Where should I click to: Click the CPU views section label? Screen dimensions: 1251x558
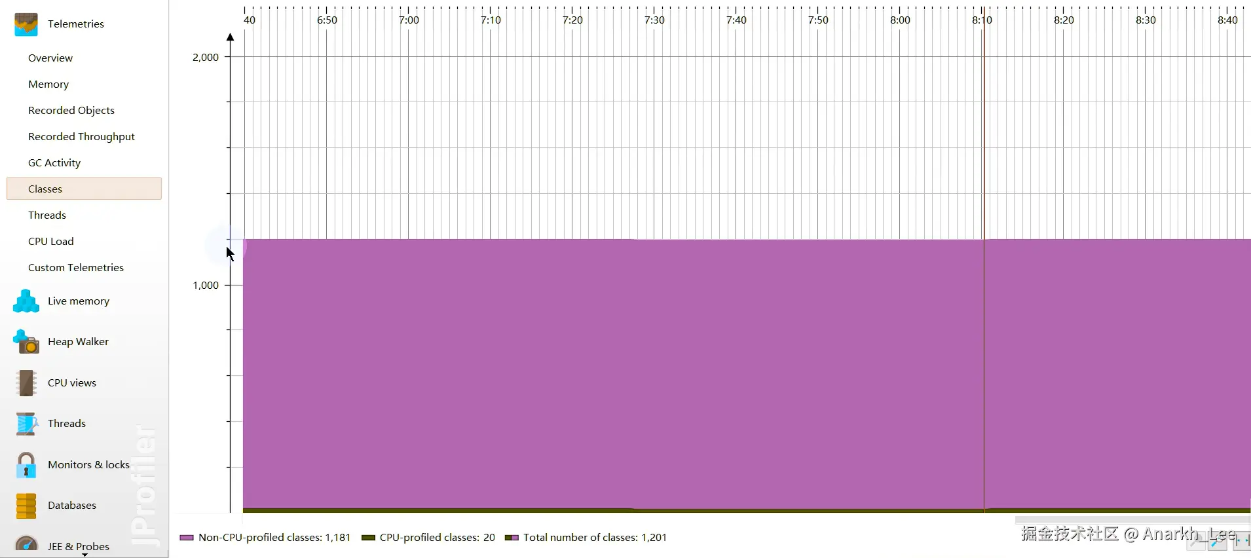coord(72,383)
